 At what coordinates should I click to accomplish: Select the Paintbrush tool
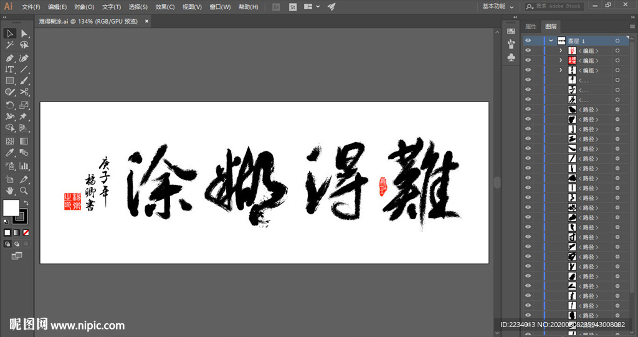click(x=24, y=80)
